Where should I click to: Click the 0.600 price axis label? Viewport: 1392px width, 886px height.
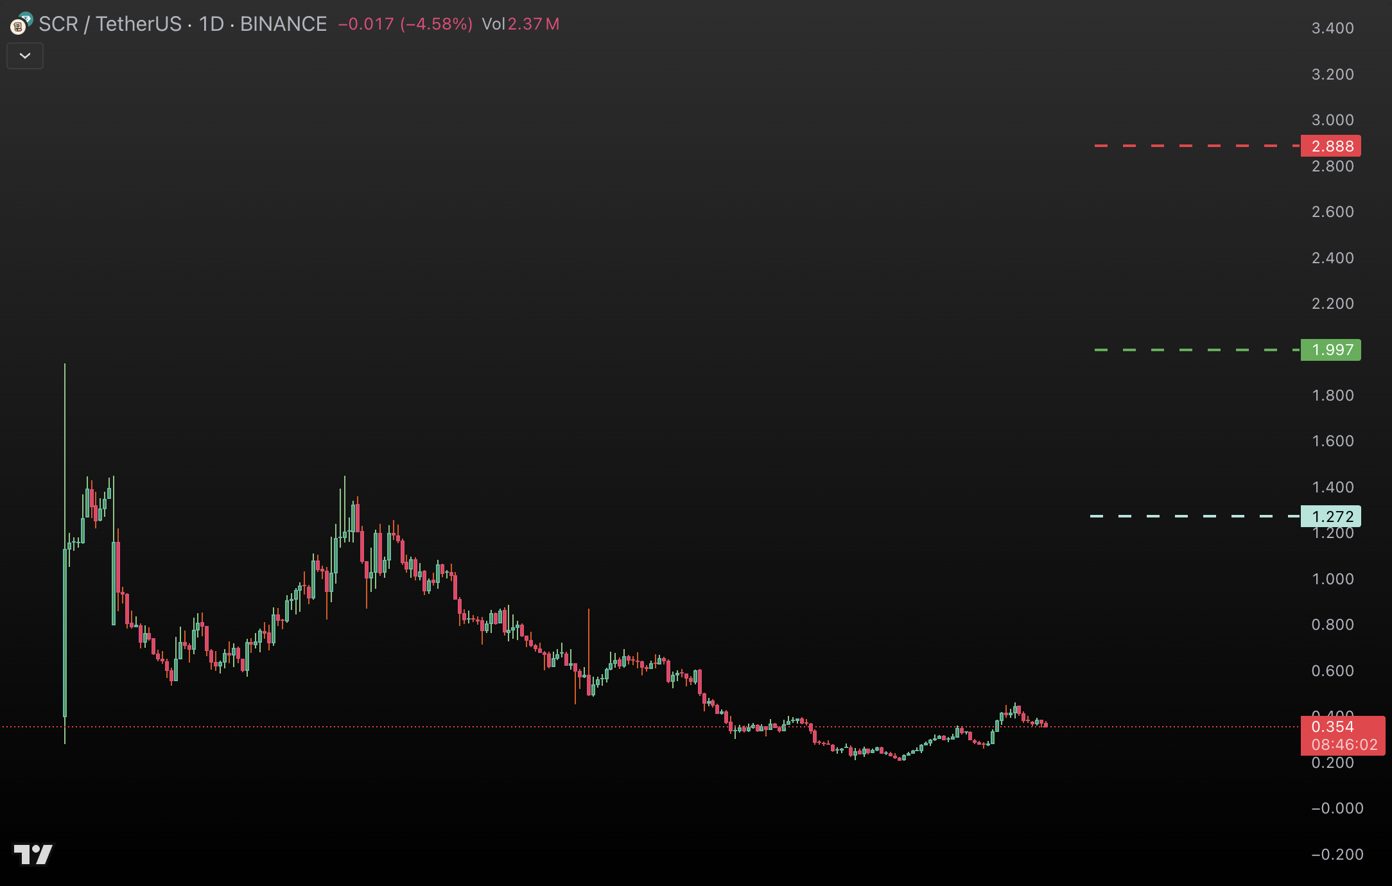pos(1332,671)
